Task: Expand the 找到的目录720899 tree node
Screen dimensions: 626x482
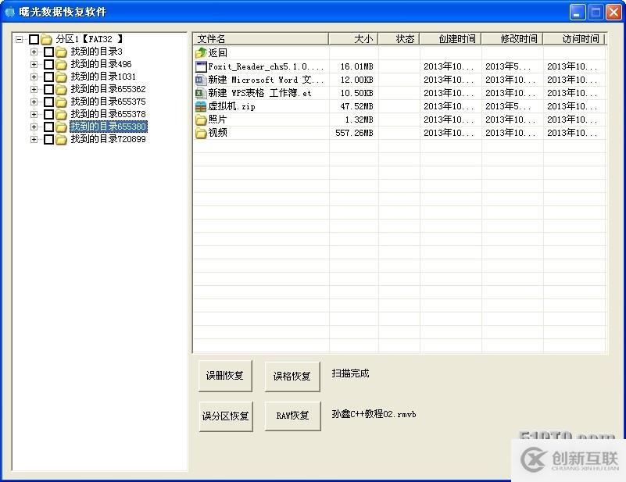Action: click(34, 139)
